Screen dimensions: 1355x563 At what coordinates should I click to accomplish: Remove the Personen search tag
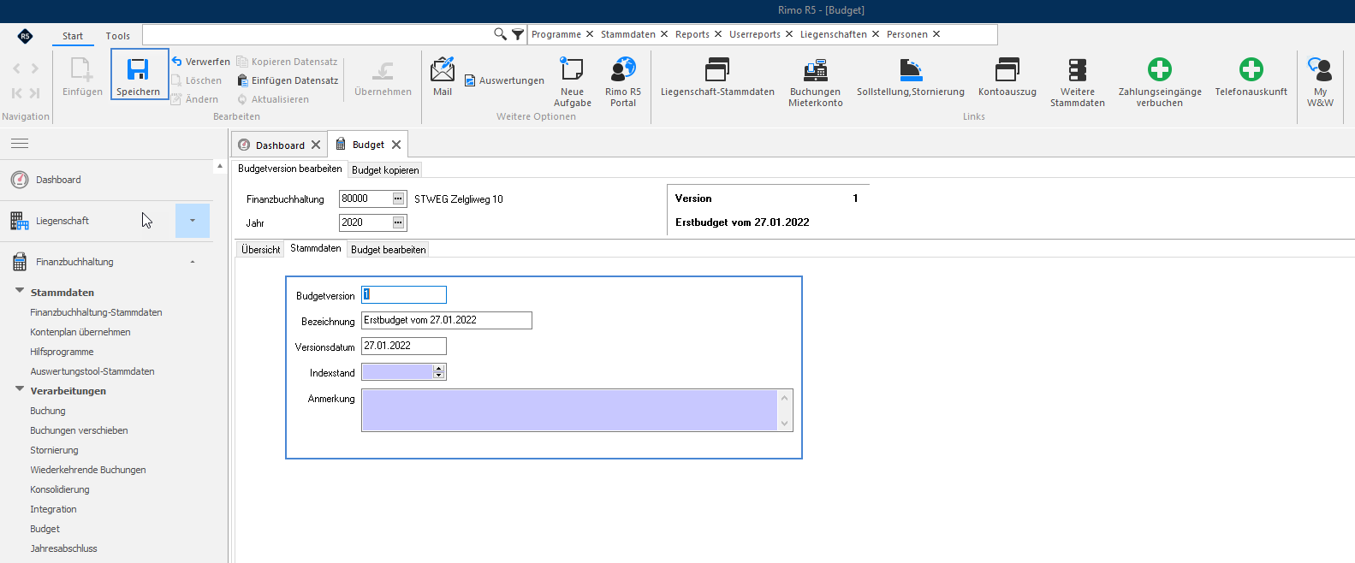[x=936, y=34]
